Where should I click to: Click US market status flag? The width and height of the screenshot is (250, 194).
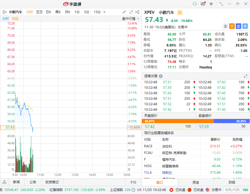[x=208, y=190]
